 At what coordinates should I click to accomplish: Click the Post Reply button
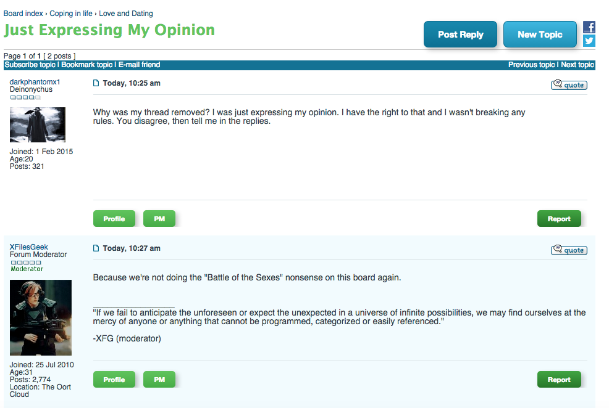pos(460,35)
